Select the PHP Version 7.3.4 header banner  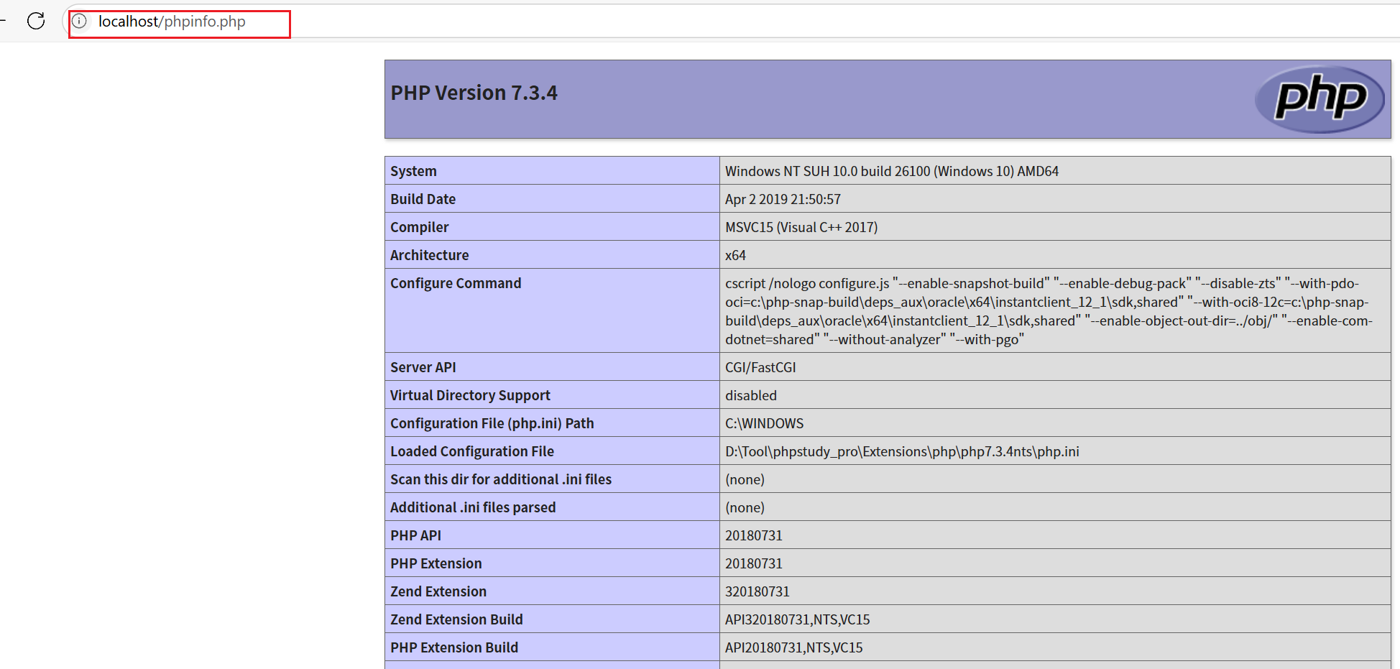pos(474,92)
